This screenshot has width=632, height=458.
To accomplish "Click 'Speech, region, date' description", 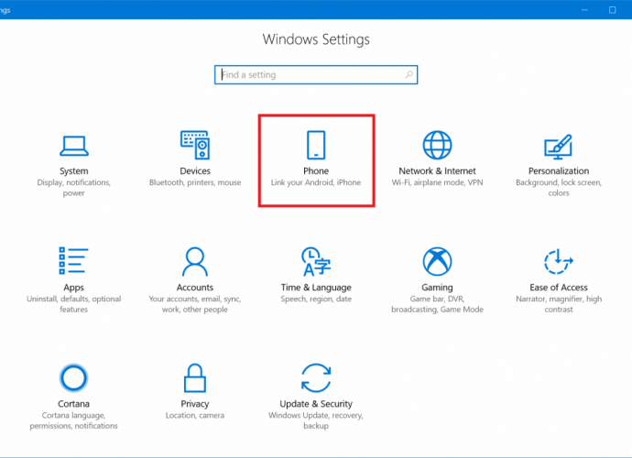I will (x=316, y=300).
